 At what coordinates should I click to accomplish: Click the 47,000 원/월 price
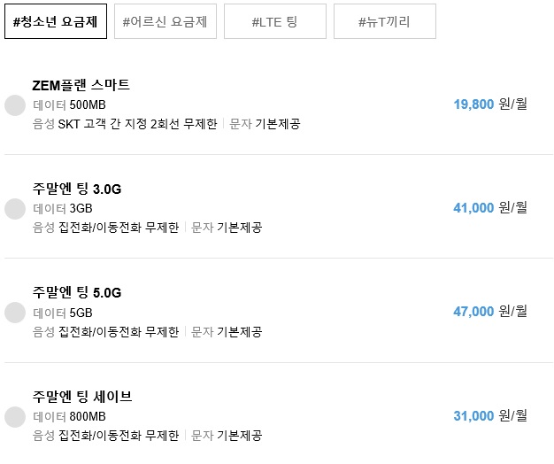coord(490,311)
